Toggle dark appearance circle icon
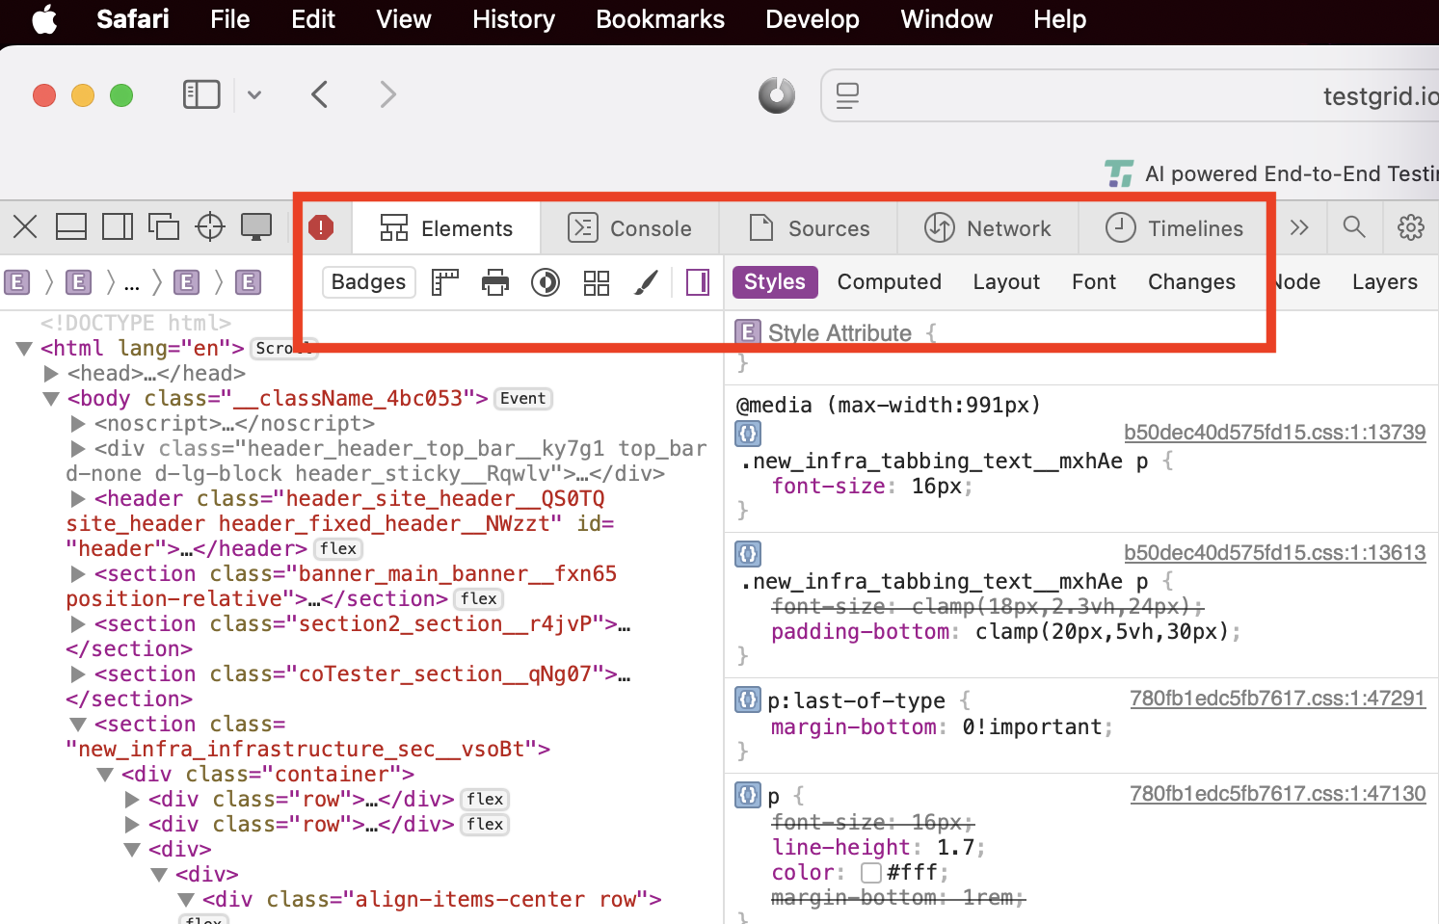 pos(546,282)
